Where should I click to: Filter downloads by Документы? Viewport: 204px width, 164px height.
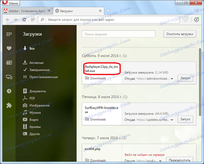[34, 91]
